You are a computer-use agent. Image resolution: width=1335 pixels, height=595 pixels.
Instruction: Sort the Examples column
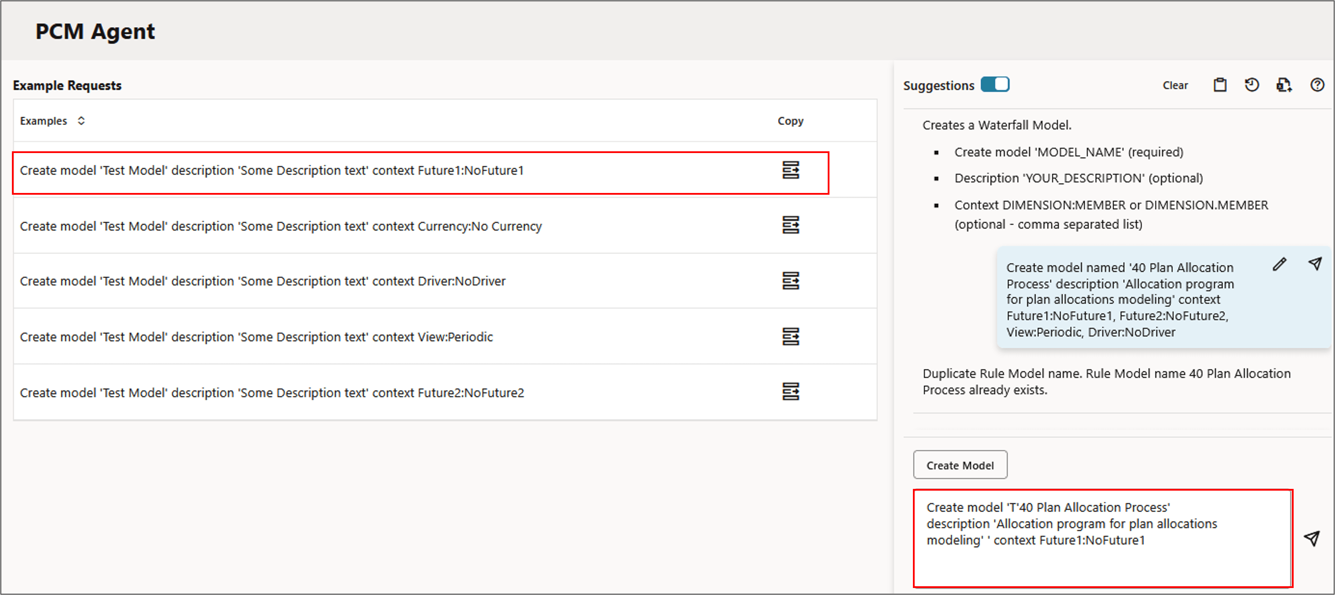tap(81, 121)
